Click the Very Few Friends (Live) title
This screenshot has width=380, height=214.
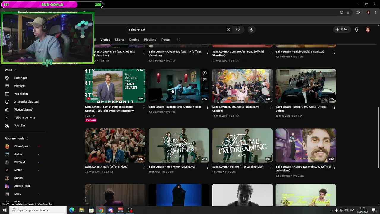point(172,167)
